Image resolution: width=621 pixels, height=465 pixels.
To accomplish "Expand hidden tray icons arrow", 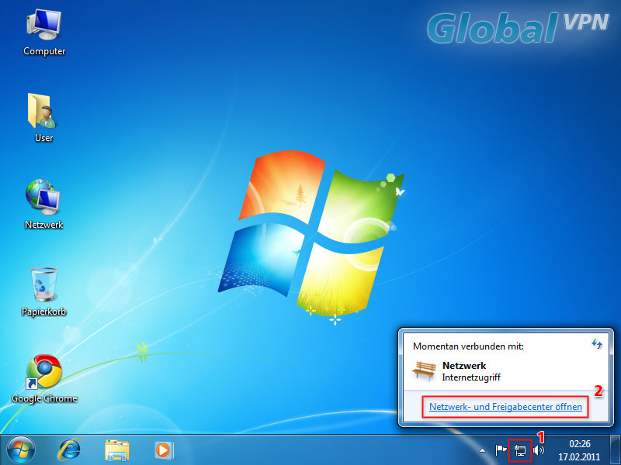I will pyautogui.click(x=483, y=450).
